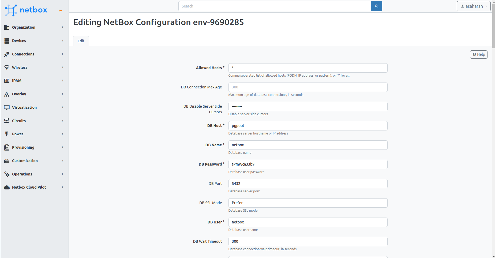Expand the Connections menu chevron
Screen dimensions: 495x258
(x=62, y=54)
